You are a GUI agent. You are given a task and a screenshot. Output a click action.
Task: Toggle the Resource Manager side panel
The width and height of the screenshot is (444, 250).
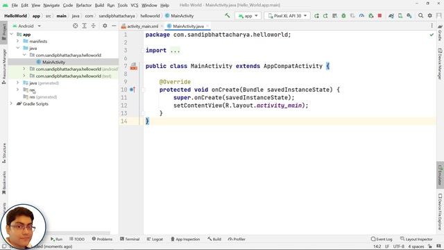click(4, 67)
